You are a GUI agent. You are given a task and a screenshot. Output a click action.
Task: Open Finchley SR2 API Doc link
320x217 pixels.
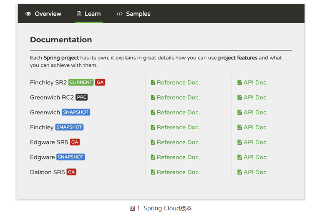tap(253, 82)
